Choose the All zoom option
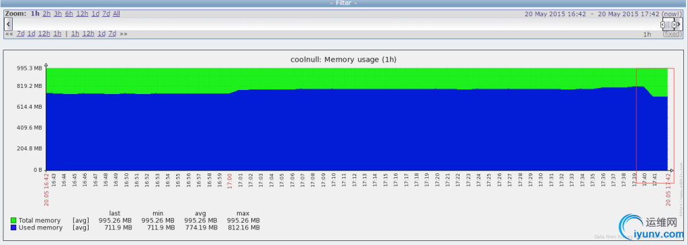The height and width of the screenshot is (245, 688). (116, 13)
